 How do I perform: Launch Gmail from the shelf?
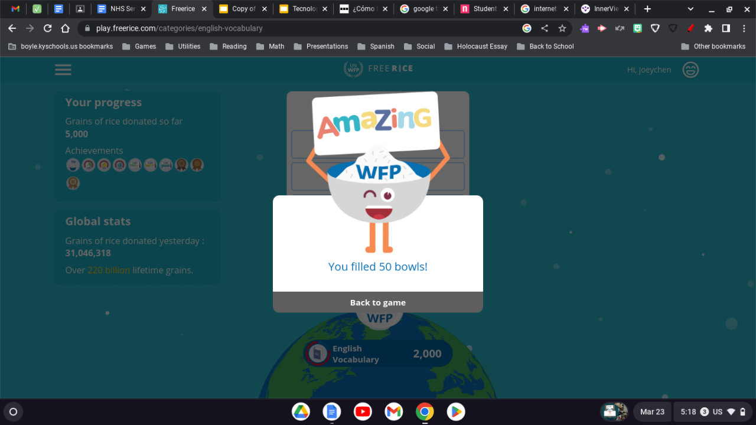pyautogui.click(x=394, y=412)
